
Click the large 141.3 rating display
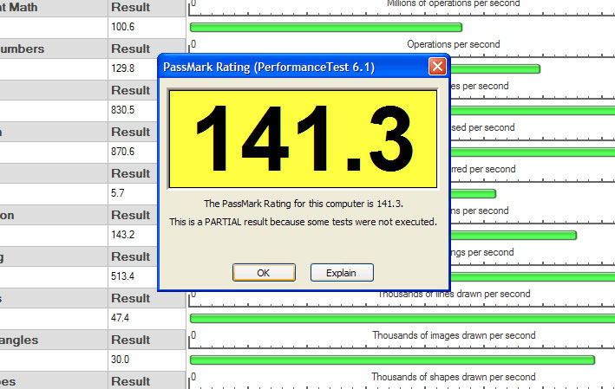coord(303,139)
